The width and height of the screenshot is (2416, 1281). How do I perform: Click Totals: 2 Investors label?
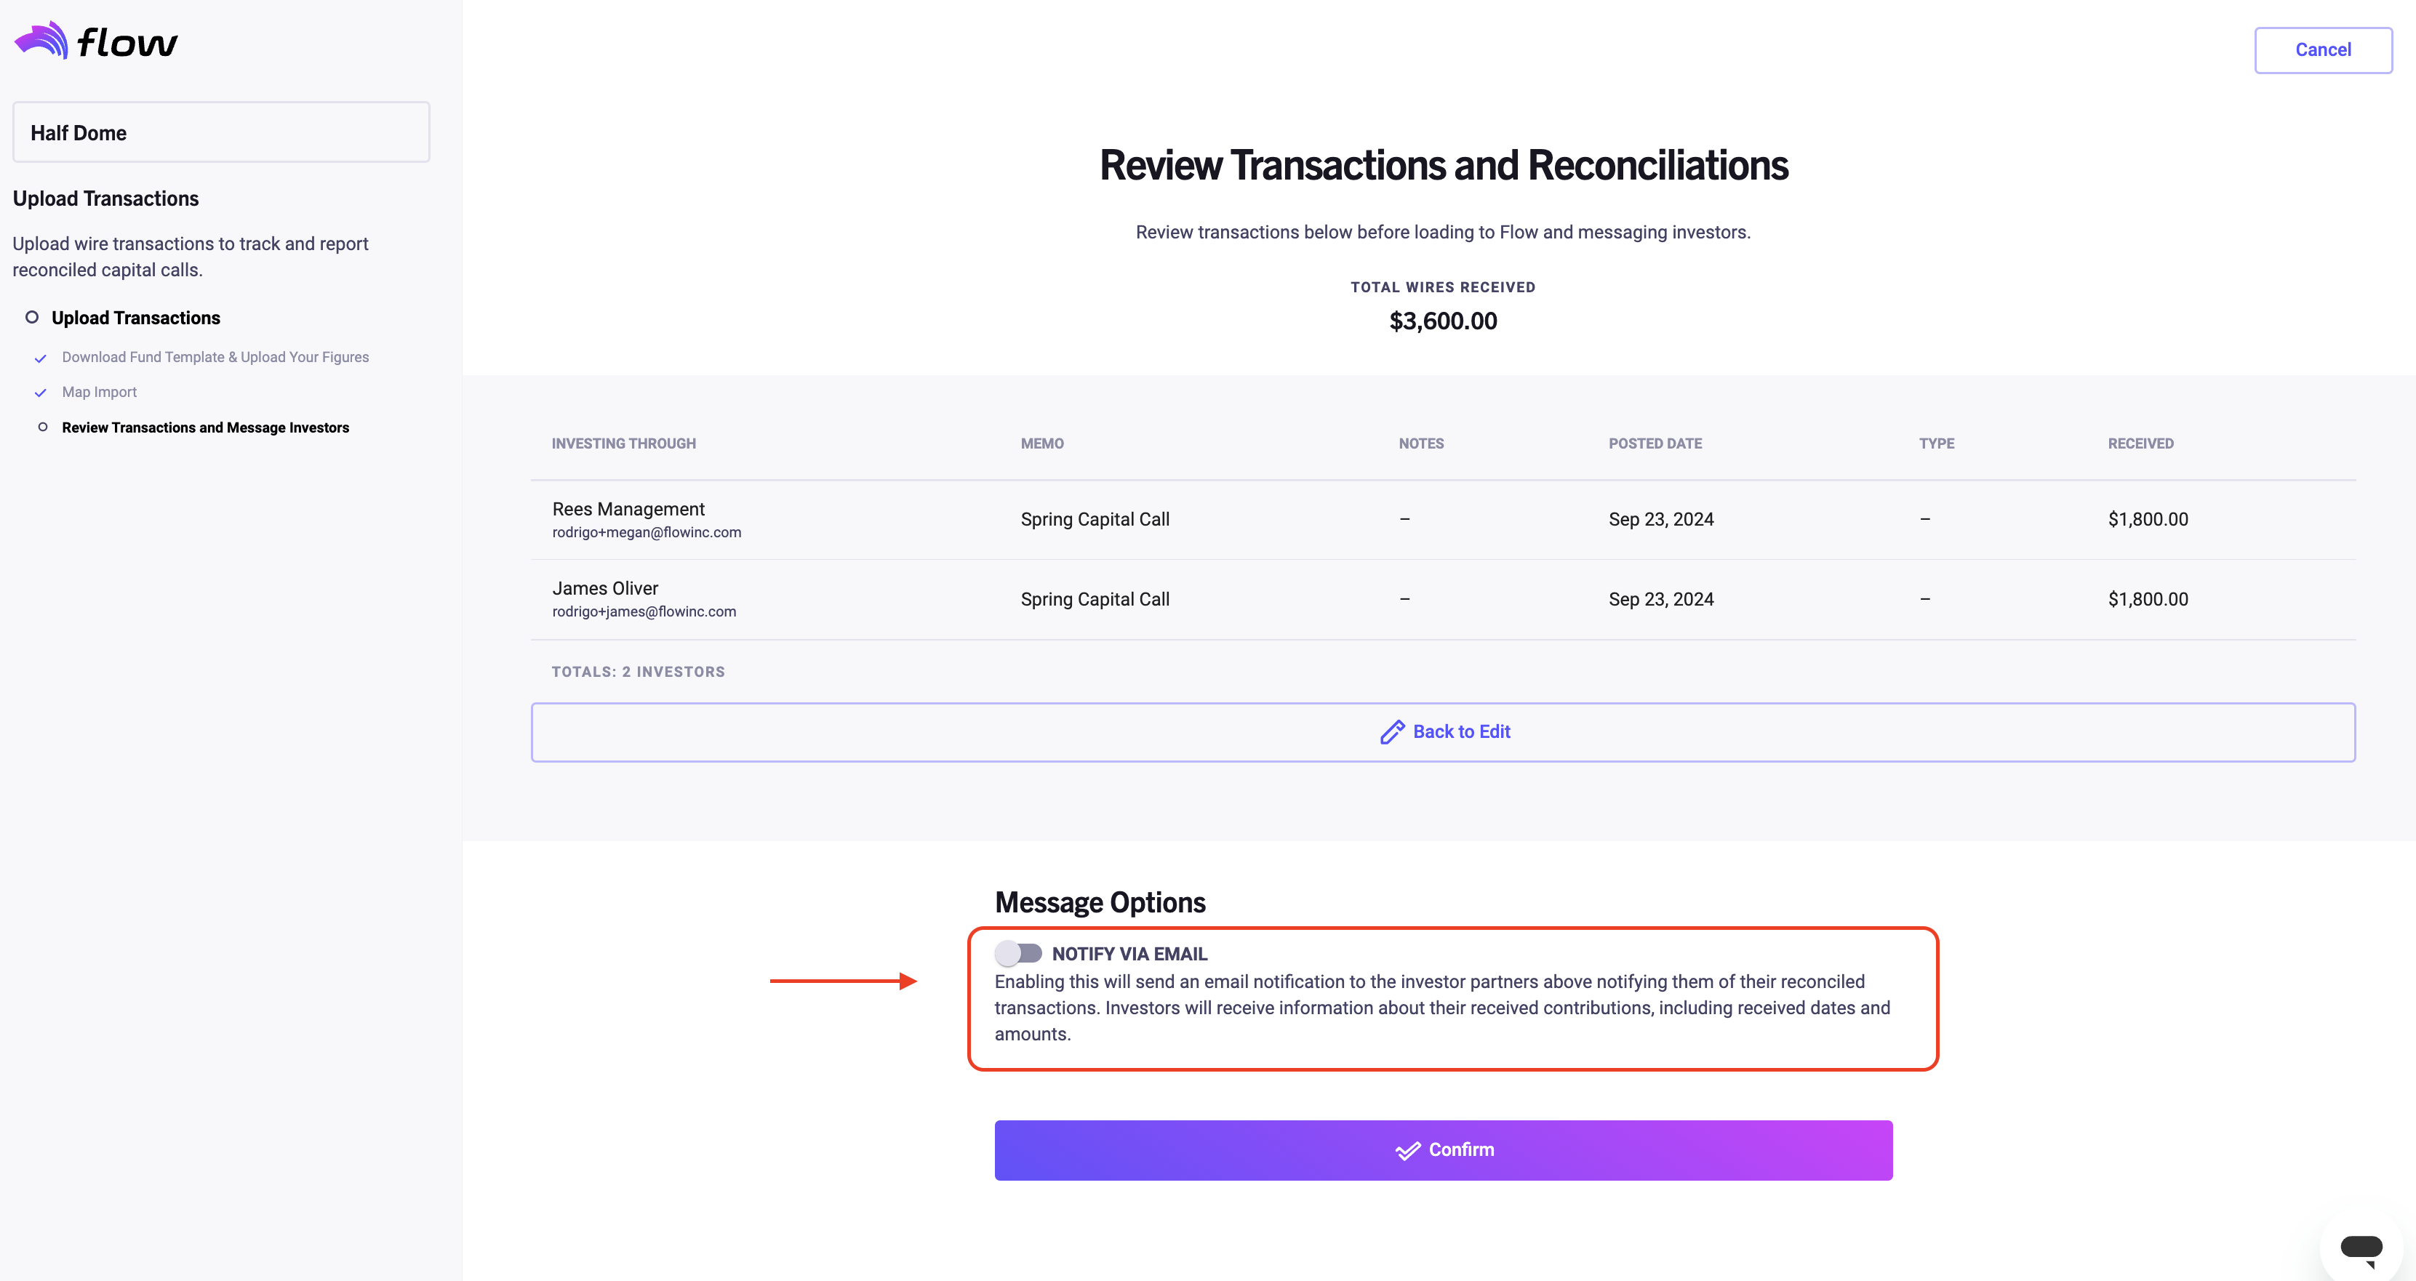pyautogui.click(x=638, y=672)
